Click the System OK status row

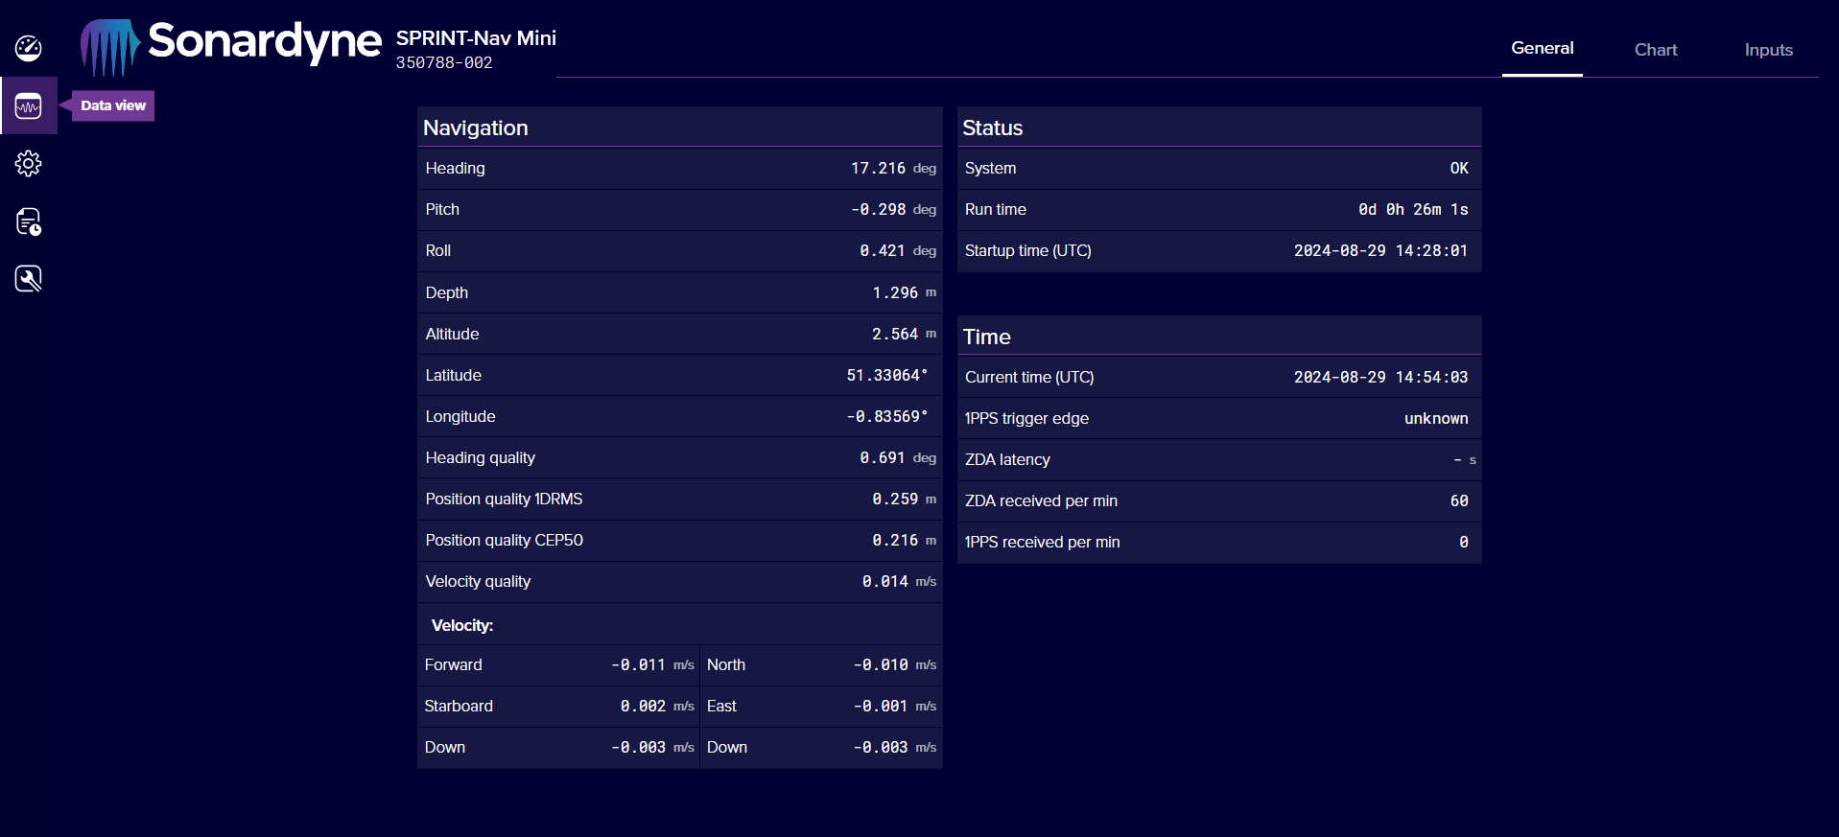point(1218,169)
